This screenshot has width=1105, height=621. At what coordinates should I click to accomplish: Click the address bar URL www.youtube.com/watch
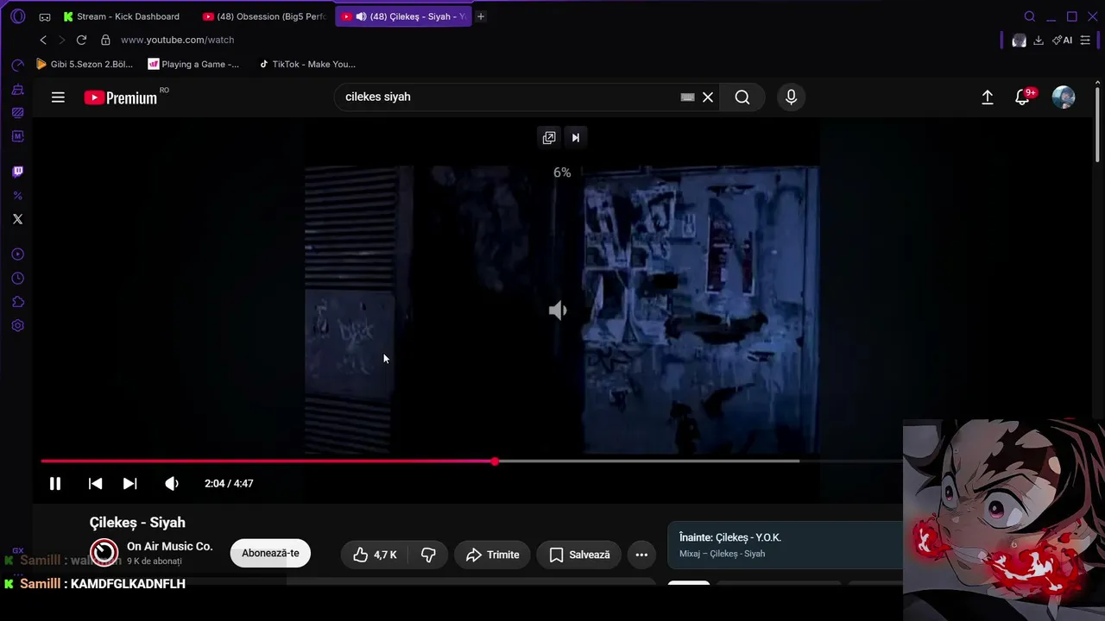[177, 40]
